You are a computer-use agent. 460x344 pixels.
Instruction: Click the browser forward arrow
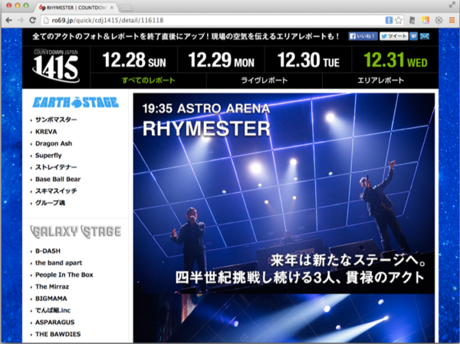pyautogui.click(x=21, y=20)
